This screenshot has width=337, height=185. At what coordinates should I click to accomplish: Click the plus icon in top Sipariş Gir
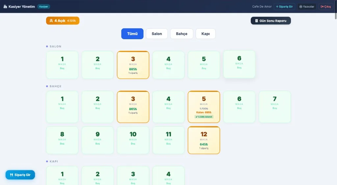pyautogui.click(x=277, y=7)
